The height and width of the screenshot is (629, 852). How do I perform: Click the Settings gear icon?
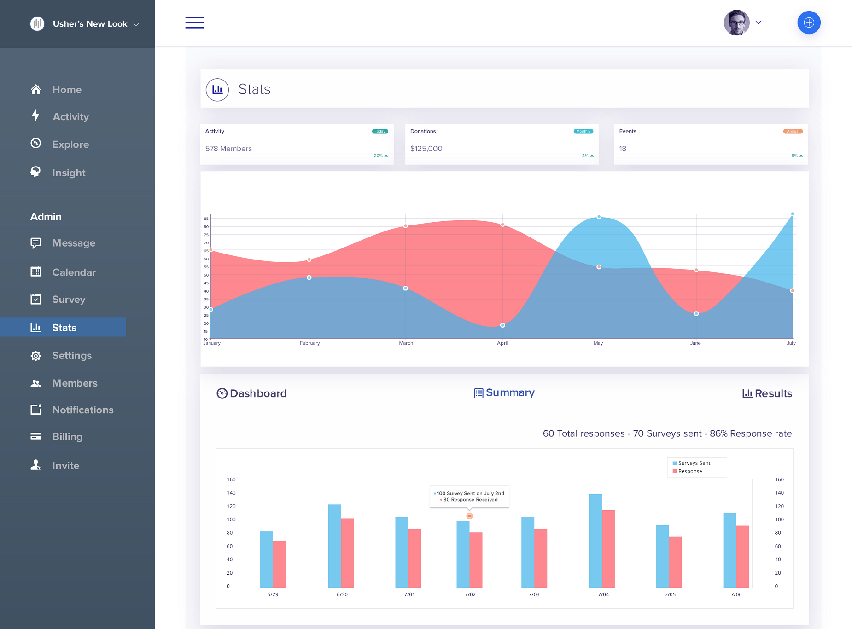[36, 356]
